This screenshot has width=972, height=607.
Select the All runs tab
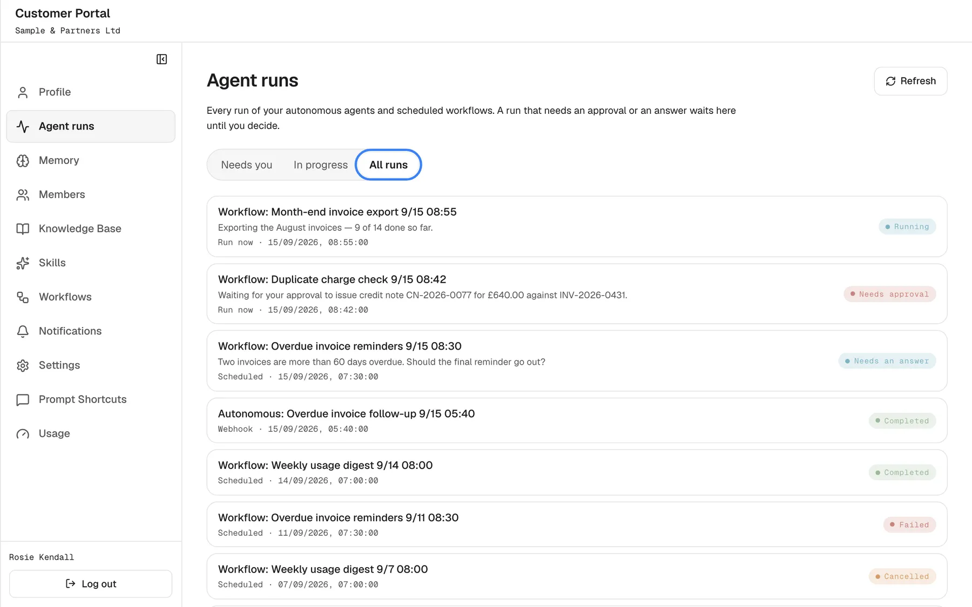[x=388, y=165]
